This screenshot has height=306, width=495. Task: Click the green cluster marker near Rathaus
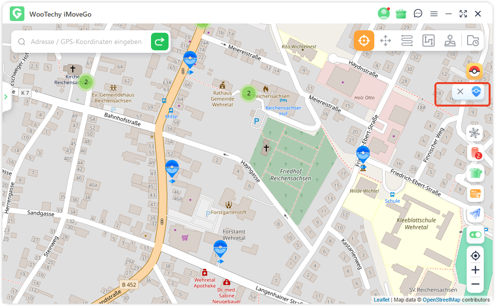(249, 93)
